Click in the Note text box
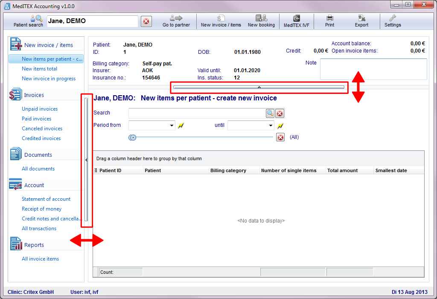The height and width of the screenshot is (299, 437). [373, 69]
